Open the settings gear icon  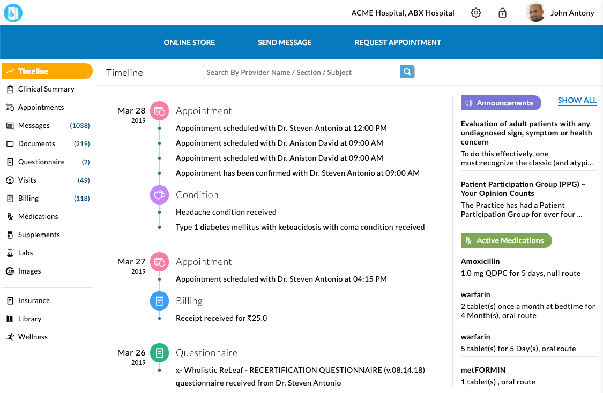(475, 12)
